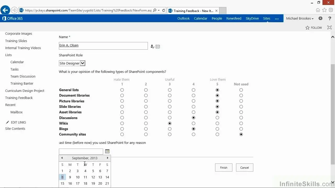
Task: Open the Newsfeed nav item
Action: (x=234, y=18)
